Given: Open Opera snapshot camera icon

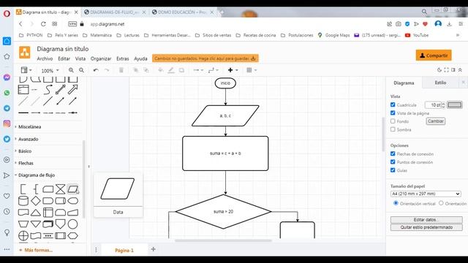Looking at the screenshot, I should point(398,24).
